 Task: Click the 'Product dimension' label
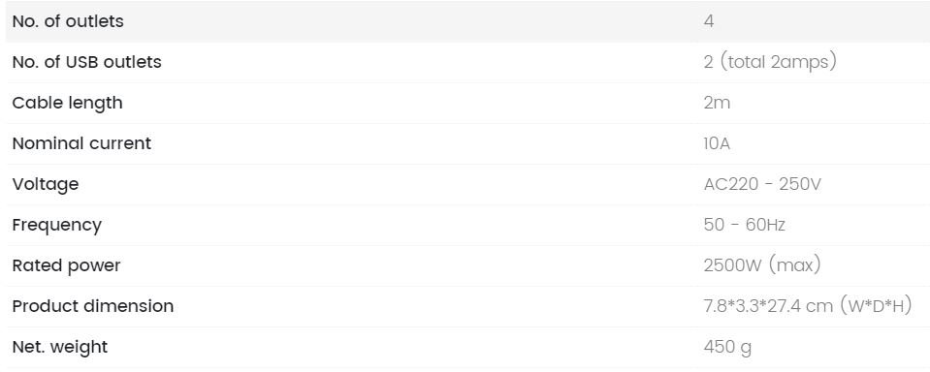pos(93,306)
